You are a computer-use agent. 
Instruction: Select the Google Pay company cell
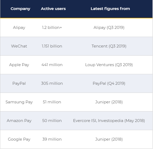coord(19,139)
